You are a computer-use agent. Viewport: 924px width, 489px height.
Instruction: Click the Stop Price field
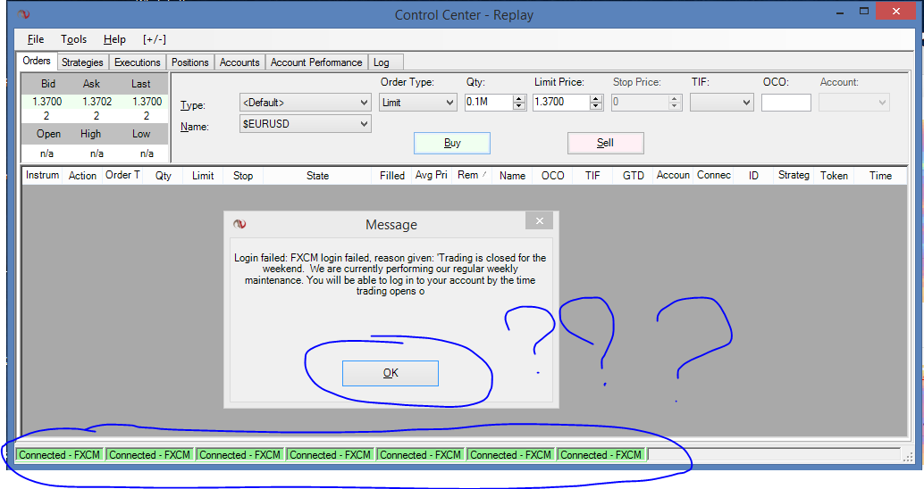640,103
